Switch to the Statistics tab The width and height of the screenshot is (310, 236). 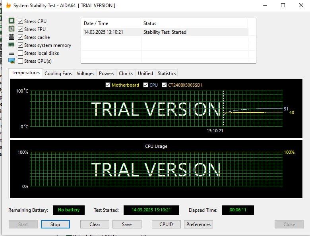[167, 74]
